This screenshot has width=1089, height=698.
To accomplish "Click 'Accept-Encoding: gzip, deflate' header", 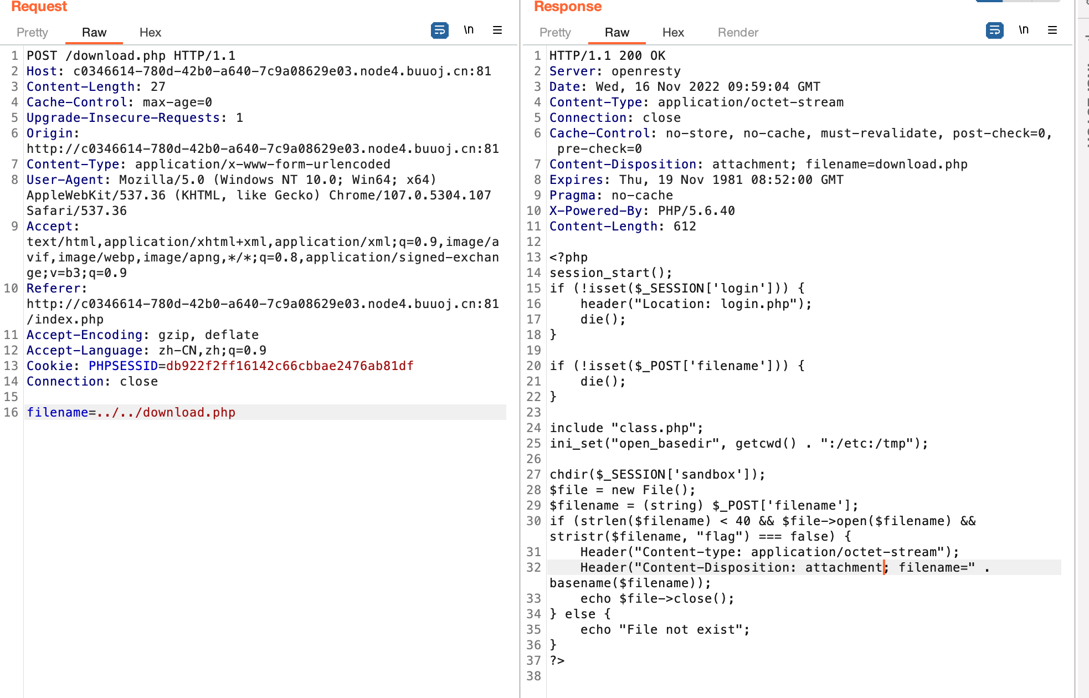I will click(143, 335).
